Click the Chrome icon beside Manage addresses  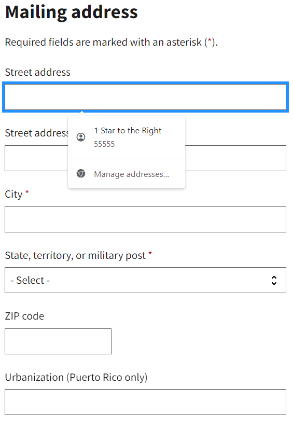(81, 174)
